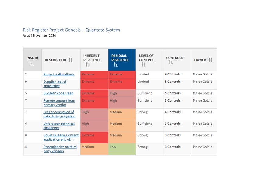Click the highlighted RESIDUAL RISK LEVEL header
The image size is (266, 188).
click(122, 60)
